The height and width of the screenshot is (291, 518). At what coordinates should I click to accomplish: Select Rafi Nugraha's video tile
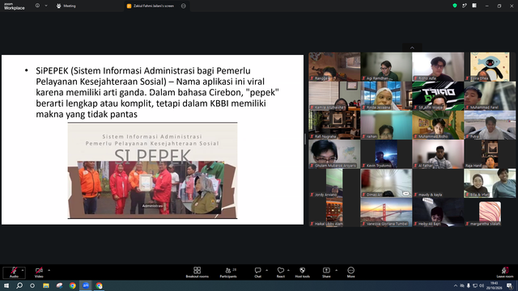(x=334, y=124)
